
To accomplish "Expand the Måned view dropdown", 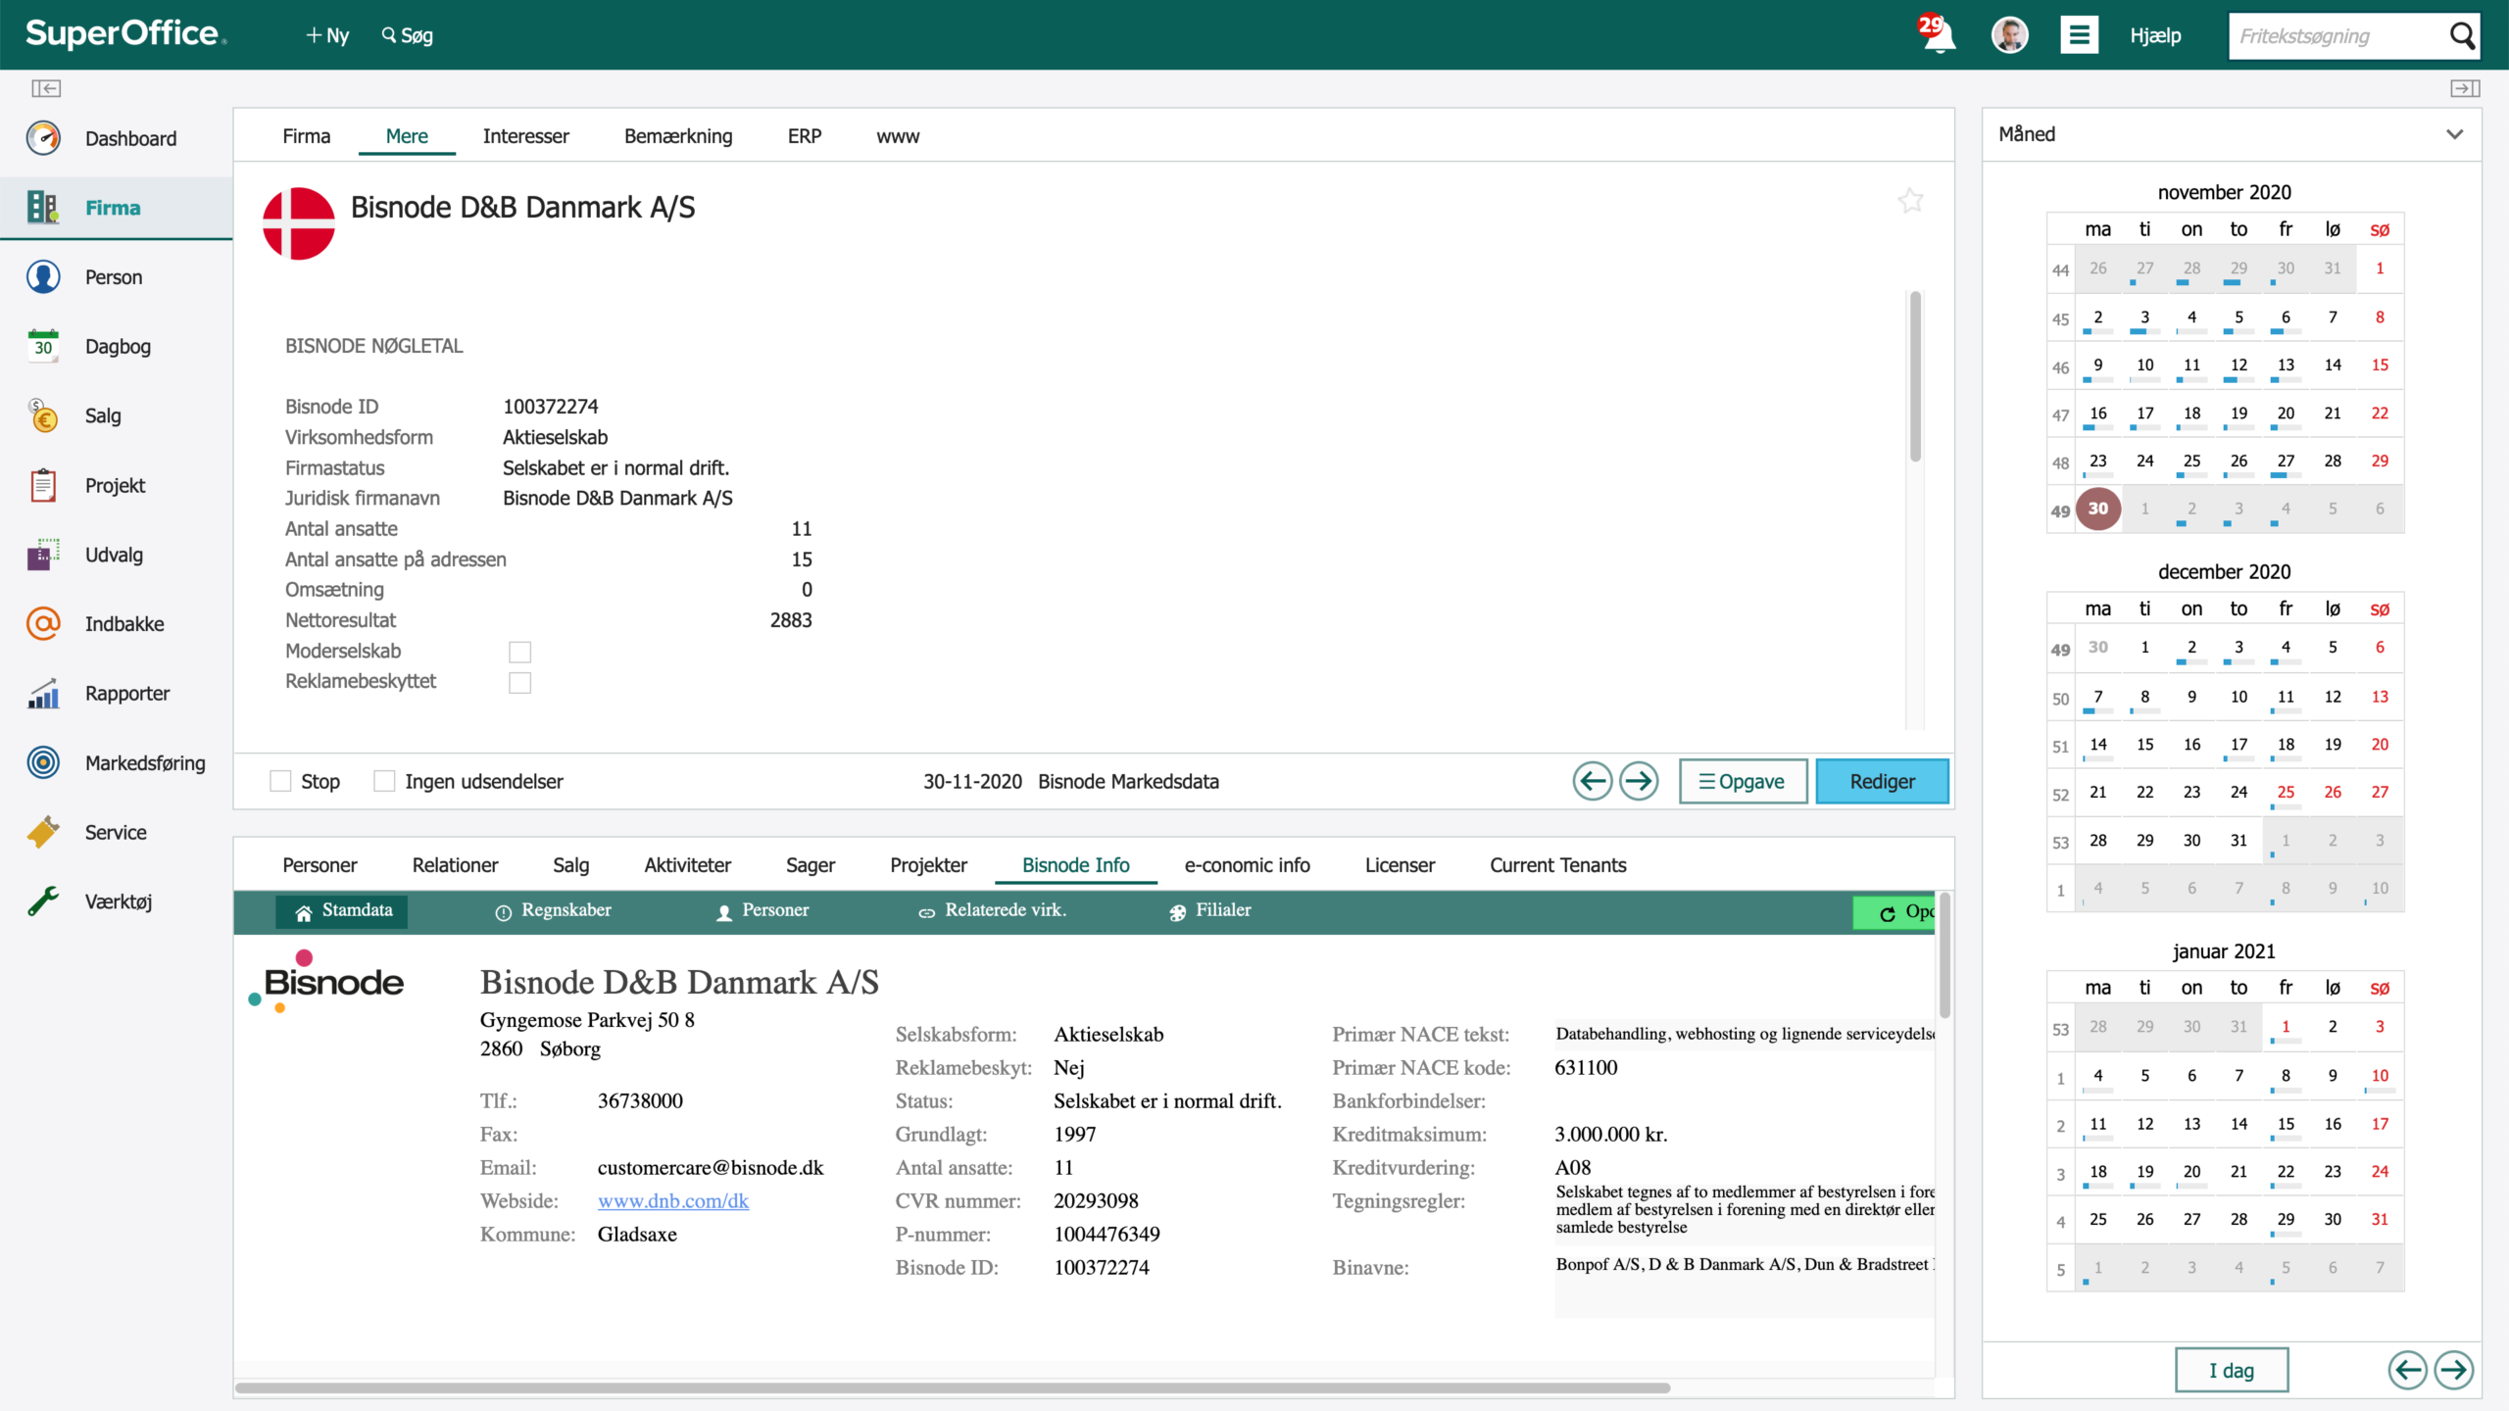I will 2454,134.
